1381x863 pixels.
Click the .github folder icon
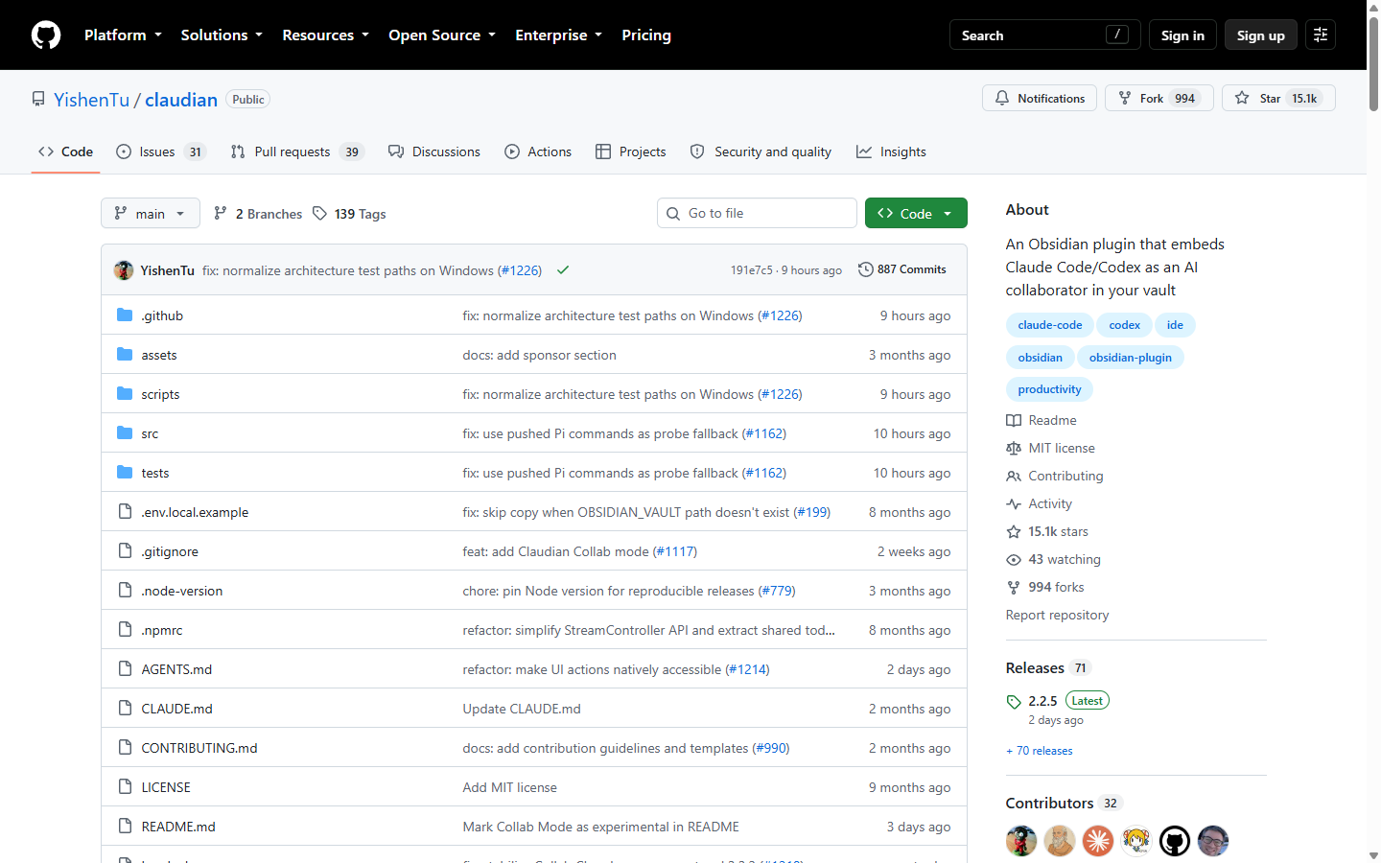click(x=125, y=315)
